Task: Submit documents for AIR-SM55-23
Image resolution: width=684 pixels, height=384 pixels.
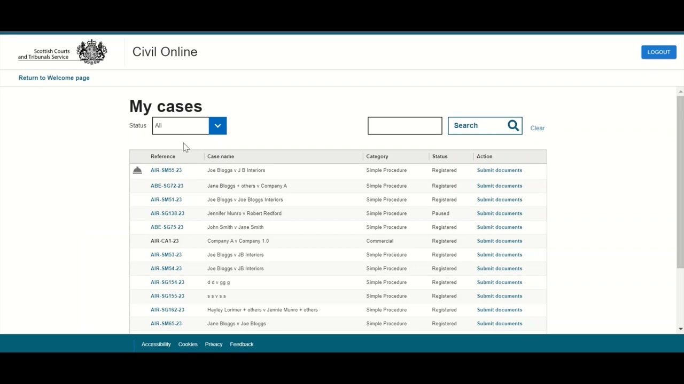Action: [500, 170]
